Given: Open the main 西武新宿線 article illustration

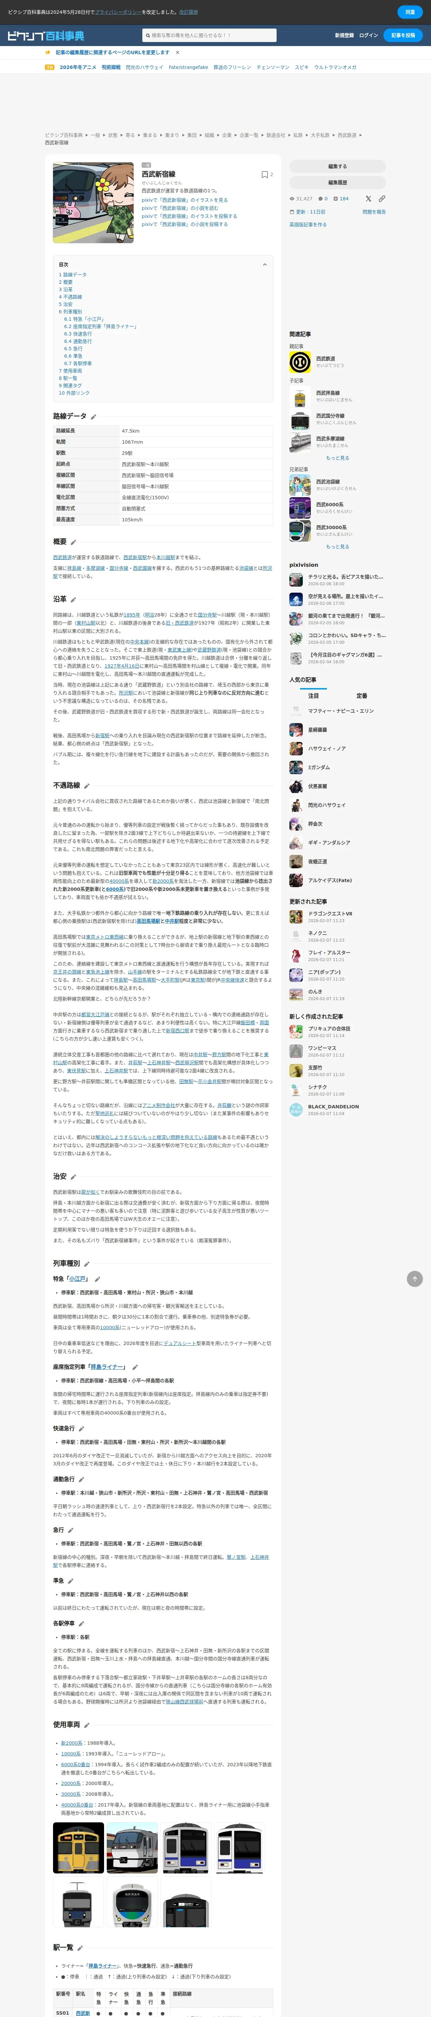Looking at the screenshot, I should point(93,203).
